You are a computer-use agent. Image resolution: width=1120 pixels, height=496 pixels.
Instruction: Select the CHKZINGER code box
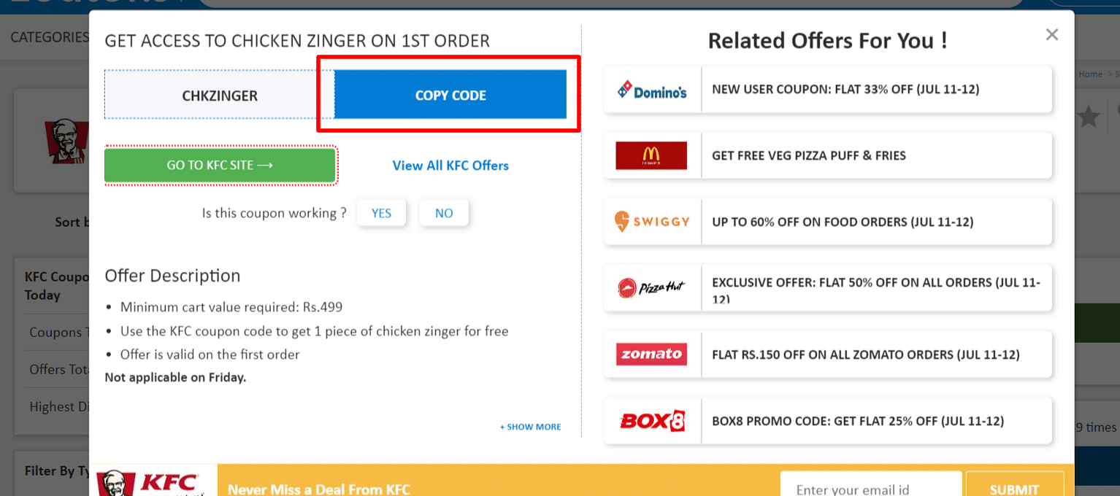click(x=220, y=95)
